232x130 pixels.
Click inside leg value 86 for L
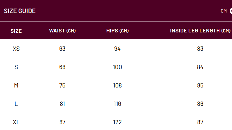200,104
